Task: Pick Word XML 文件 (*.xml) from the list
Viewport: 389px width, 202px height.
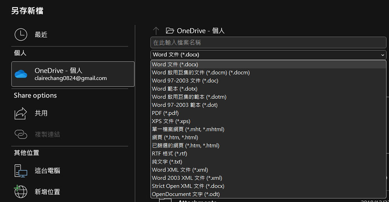Action: [x=268, y=170]
